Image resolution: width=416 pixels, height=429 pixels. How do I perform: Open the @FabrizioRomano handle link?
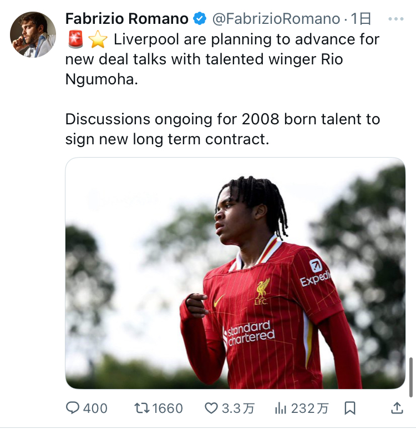(276, 19)
